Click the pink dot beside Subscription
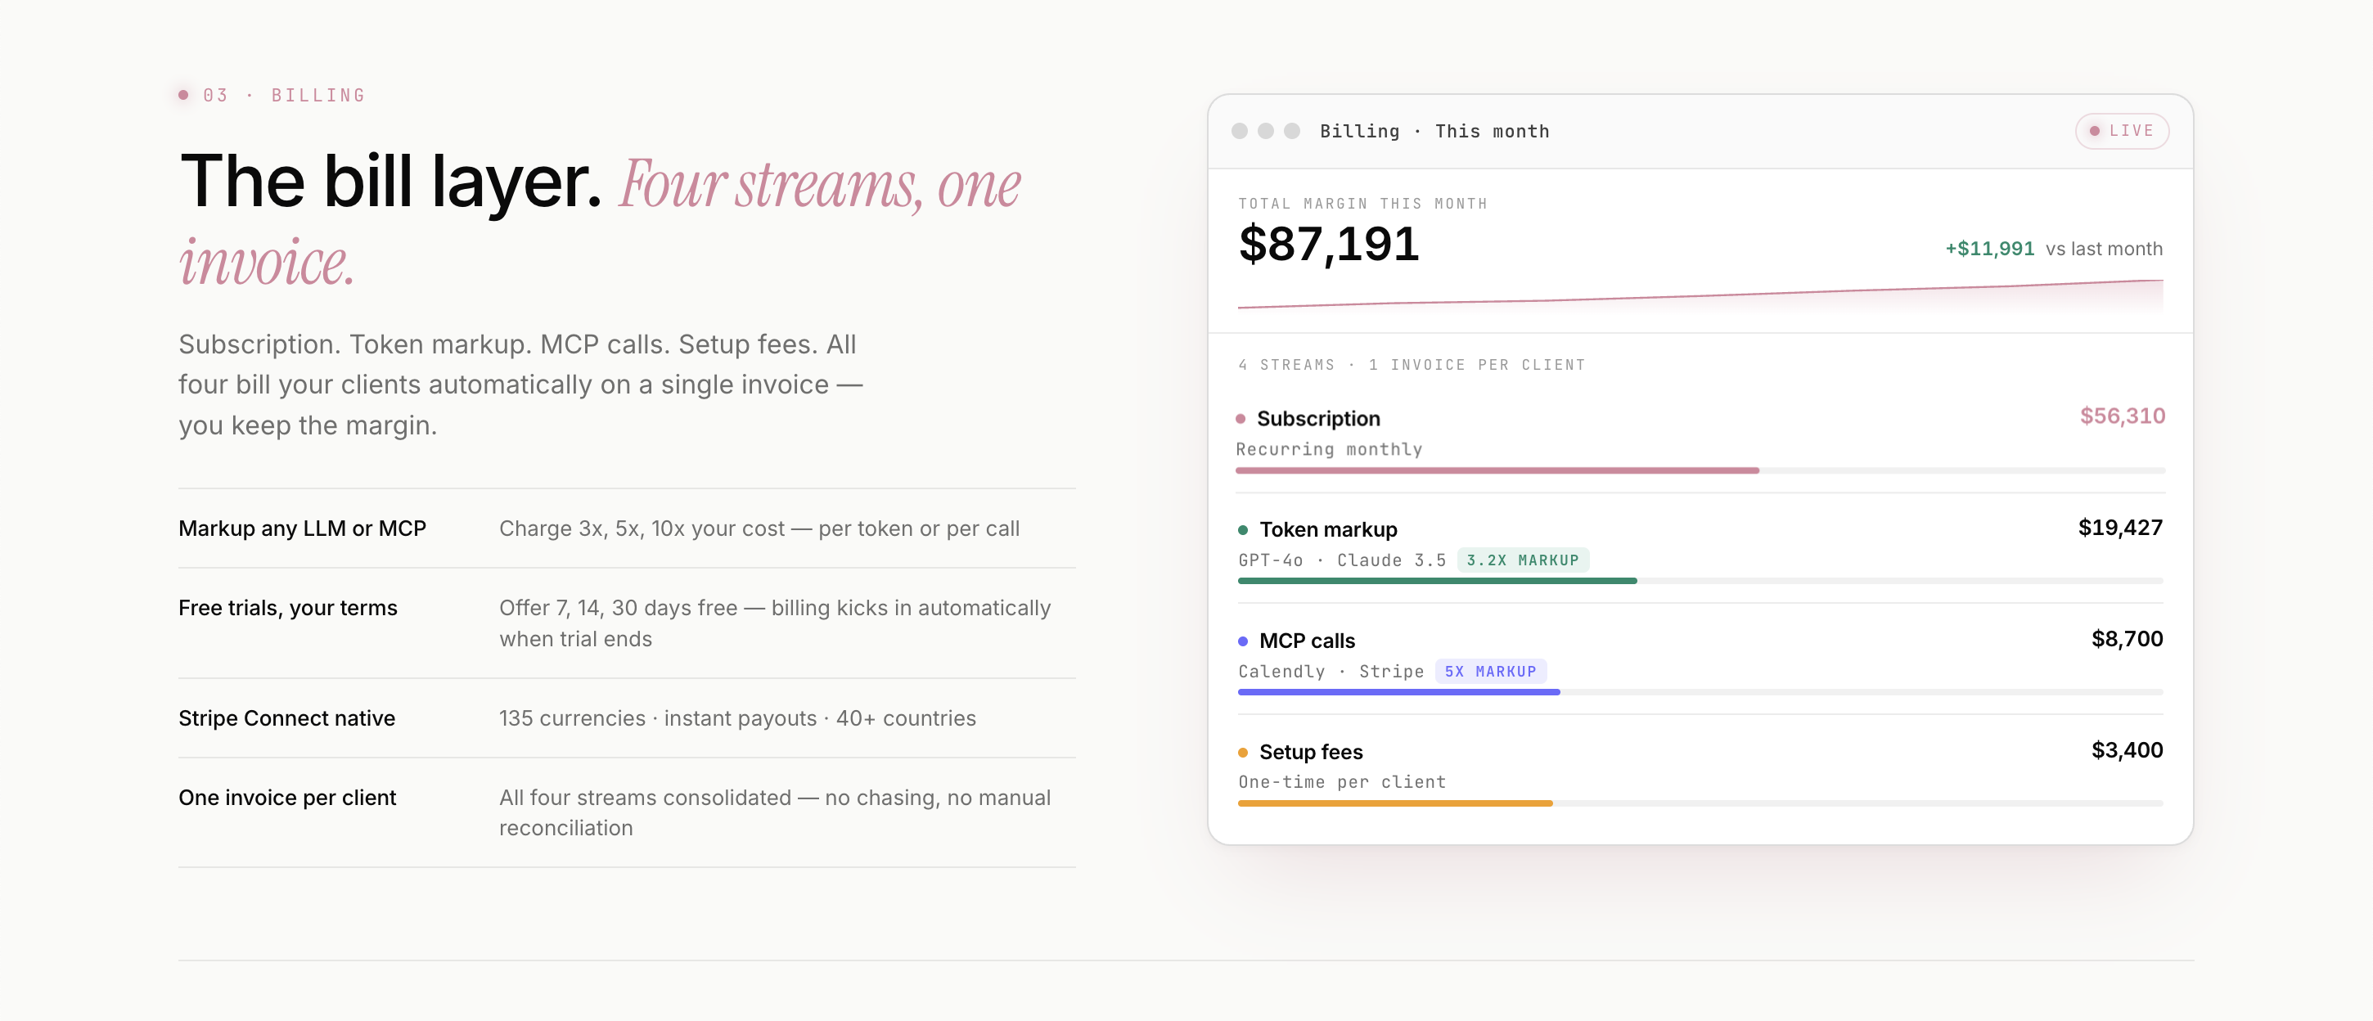 pyautogui.click(x=1240, y=419)
